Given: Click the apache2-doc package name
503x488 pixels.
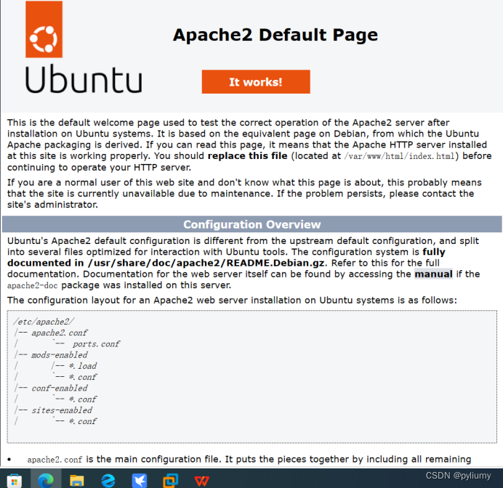Looking at the screenshot, I should point(33,285).
